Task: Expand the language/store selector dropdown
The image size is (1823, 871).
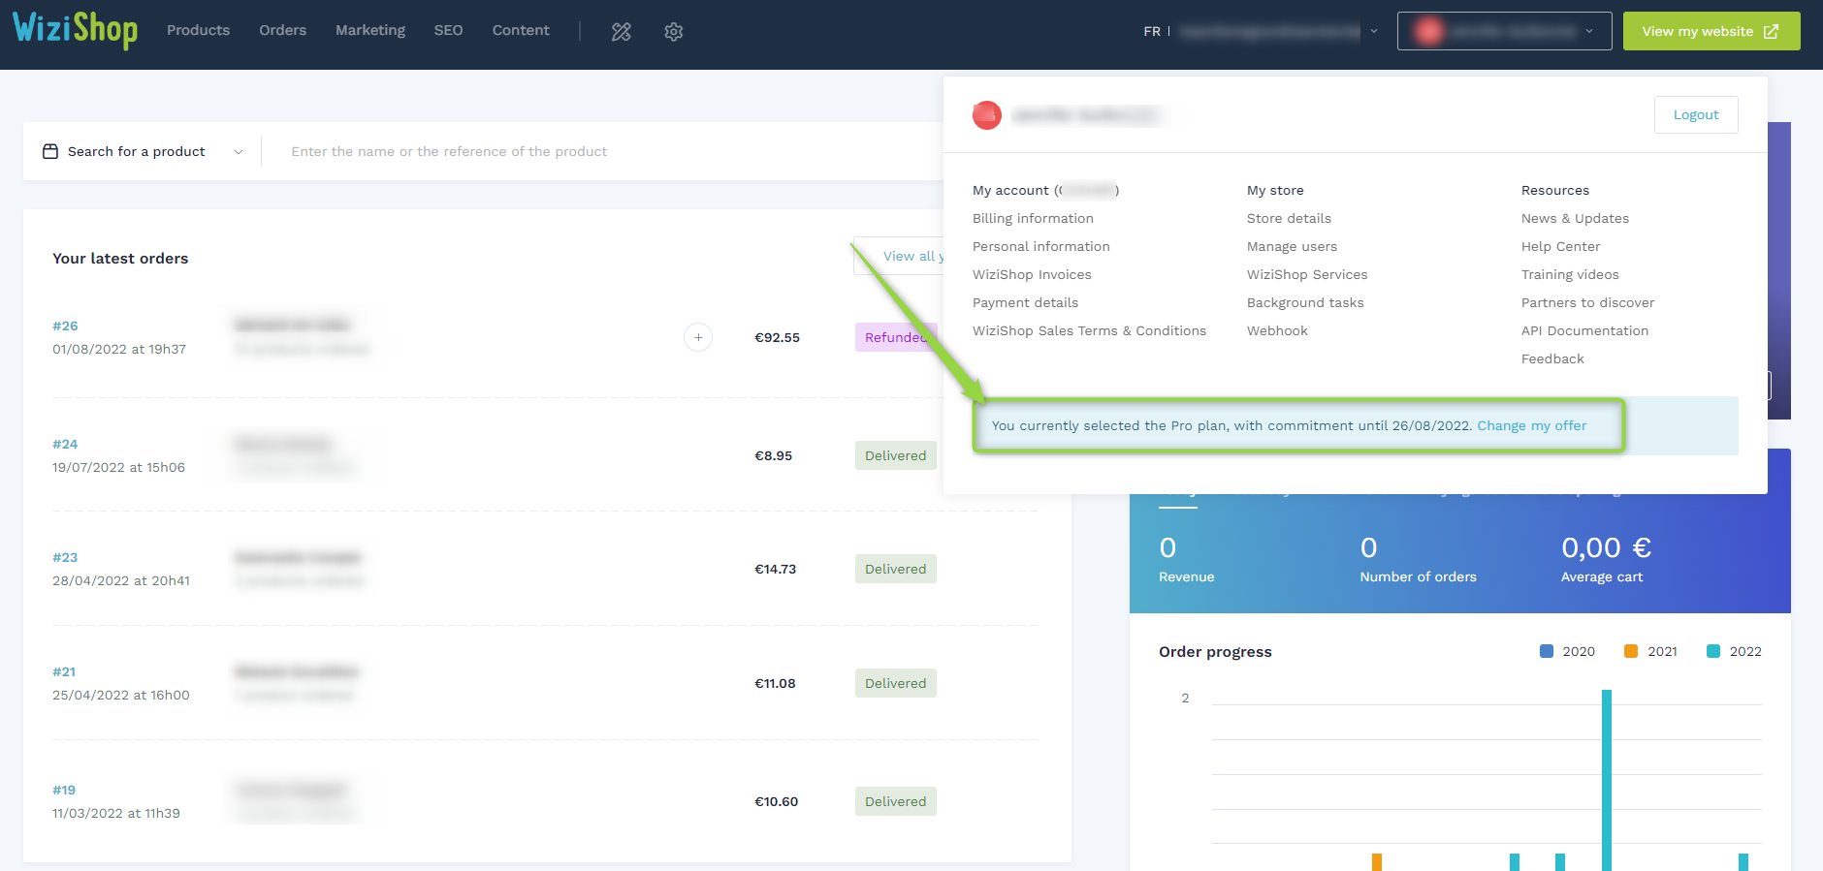Action: [x=1374, y=31]
